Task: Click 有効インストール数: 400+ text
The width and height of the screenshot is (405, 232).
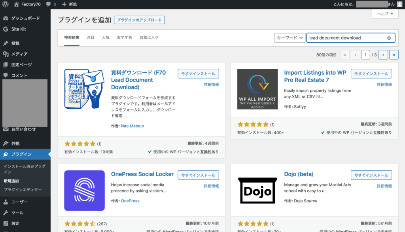Action: (261, 132)
